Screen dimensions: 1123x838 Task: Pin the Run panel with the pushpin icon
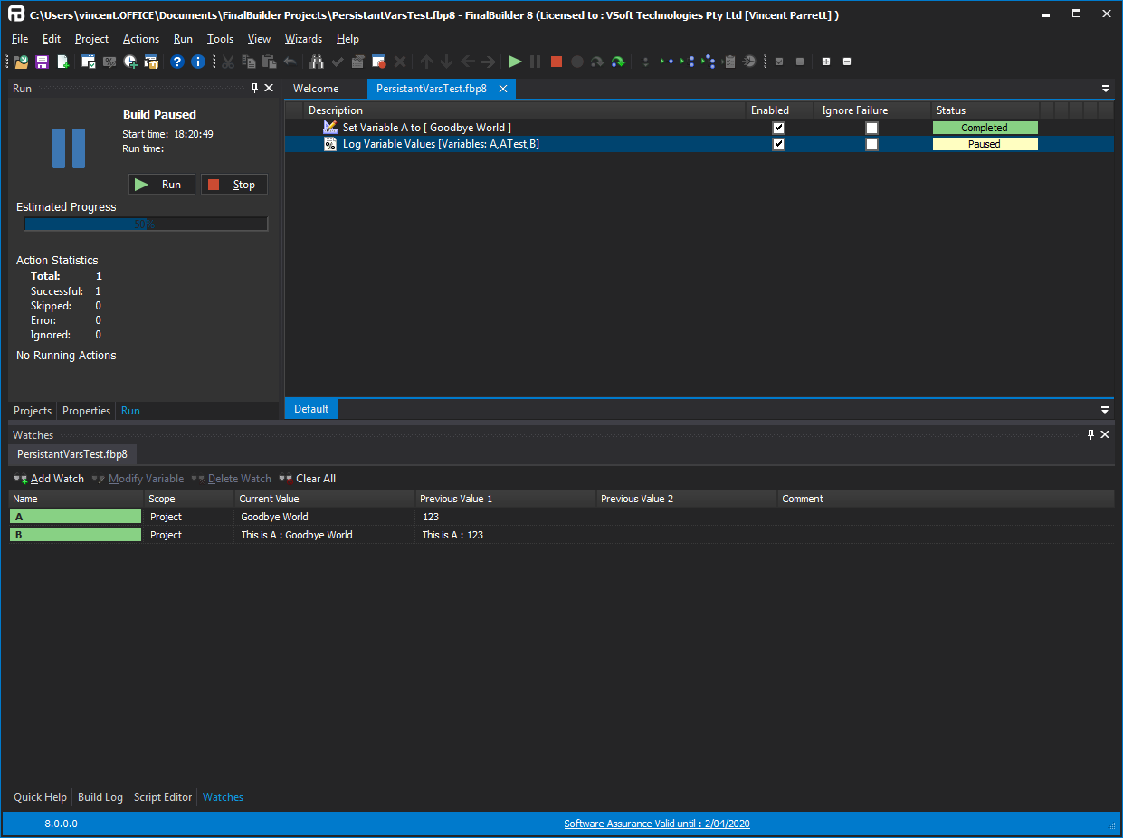(x=254, y=88)
